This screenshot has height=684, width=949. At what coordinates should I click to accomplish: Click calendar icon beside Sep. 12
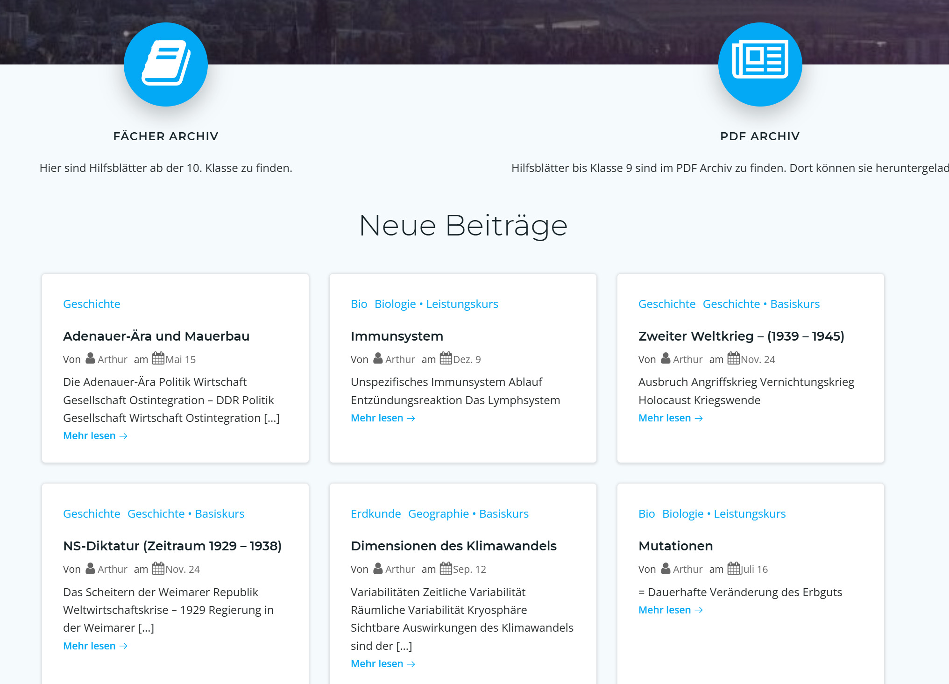tap(446, 569)
